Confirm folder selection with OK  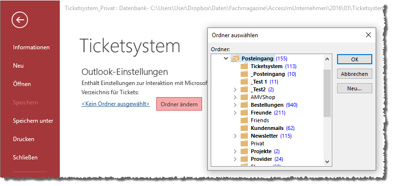pos(354,59)
